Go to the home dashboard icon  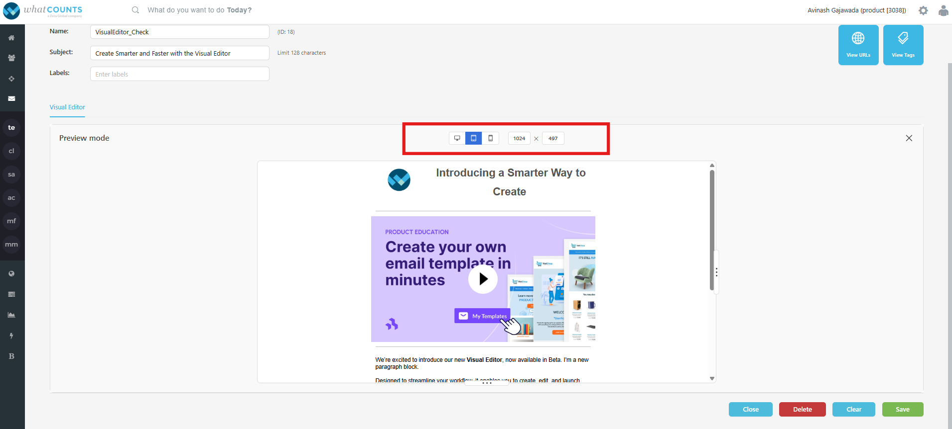point(11,38)
